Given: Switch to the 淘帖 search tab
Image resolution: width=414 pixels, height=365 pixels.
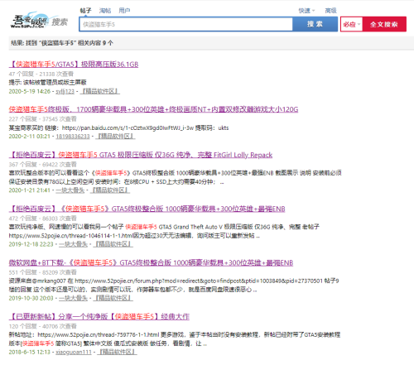Looking at the screenshot, I should pyautogui.click(x=105, y=11).
